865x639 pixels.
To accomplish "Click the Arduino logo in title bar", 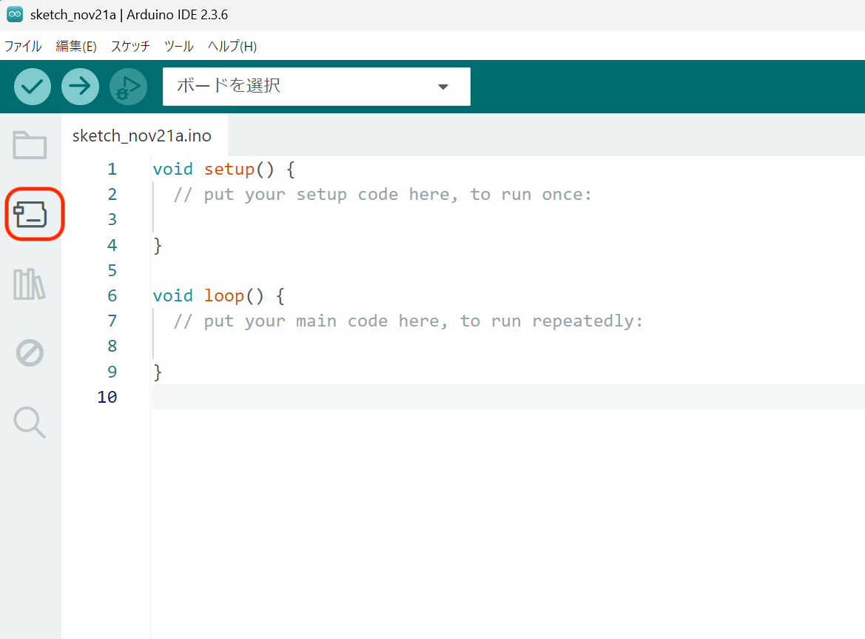I will coord(15,15).
